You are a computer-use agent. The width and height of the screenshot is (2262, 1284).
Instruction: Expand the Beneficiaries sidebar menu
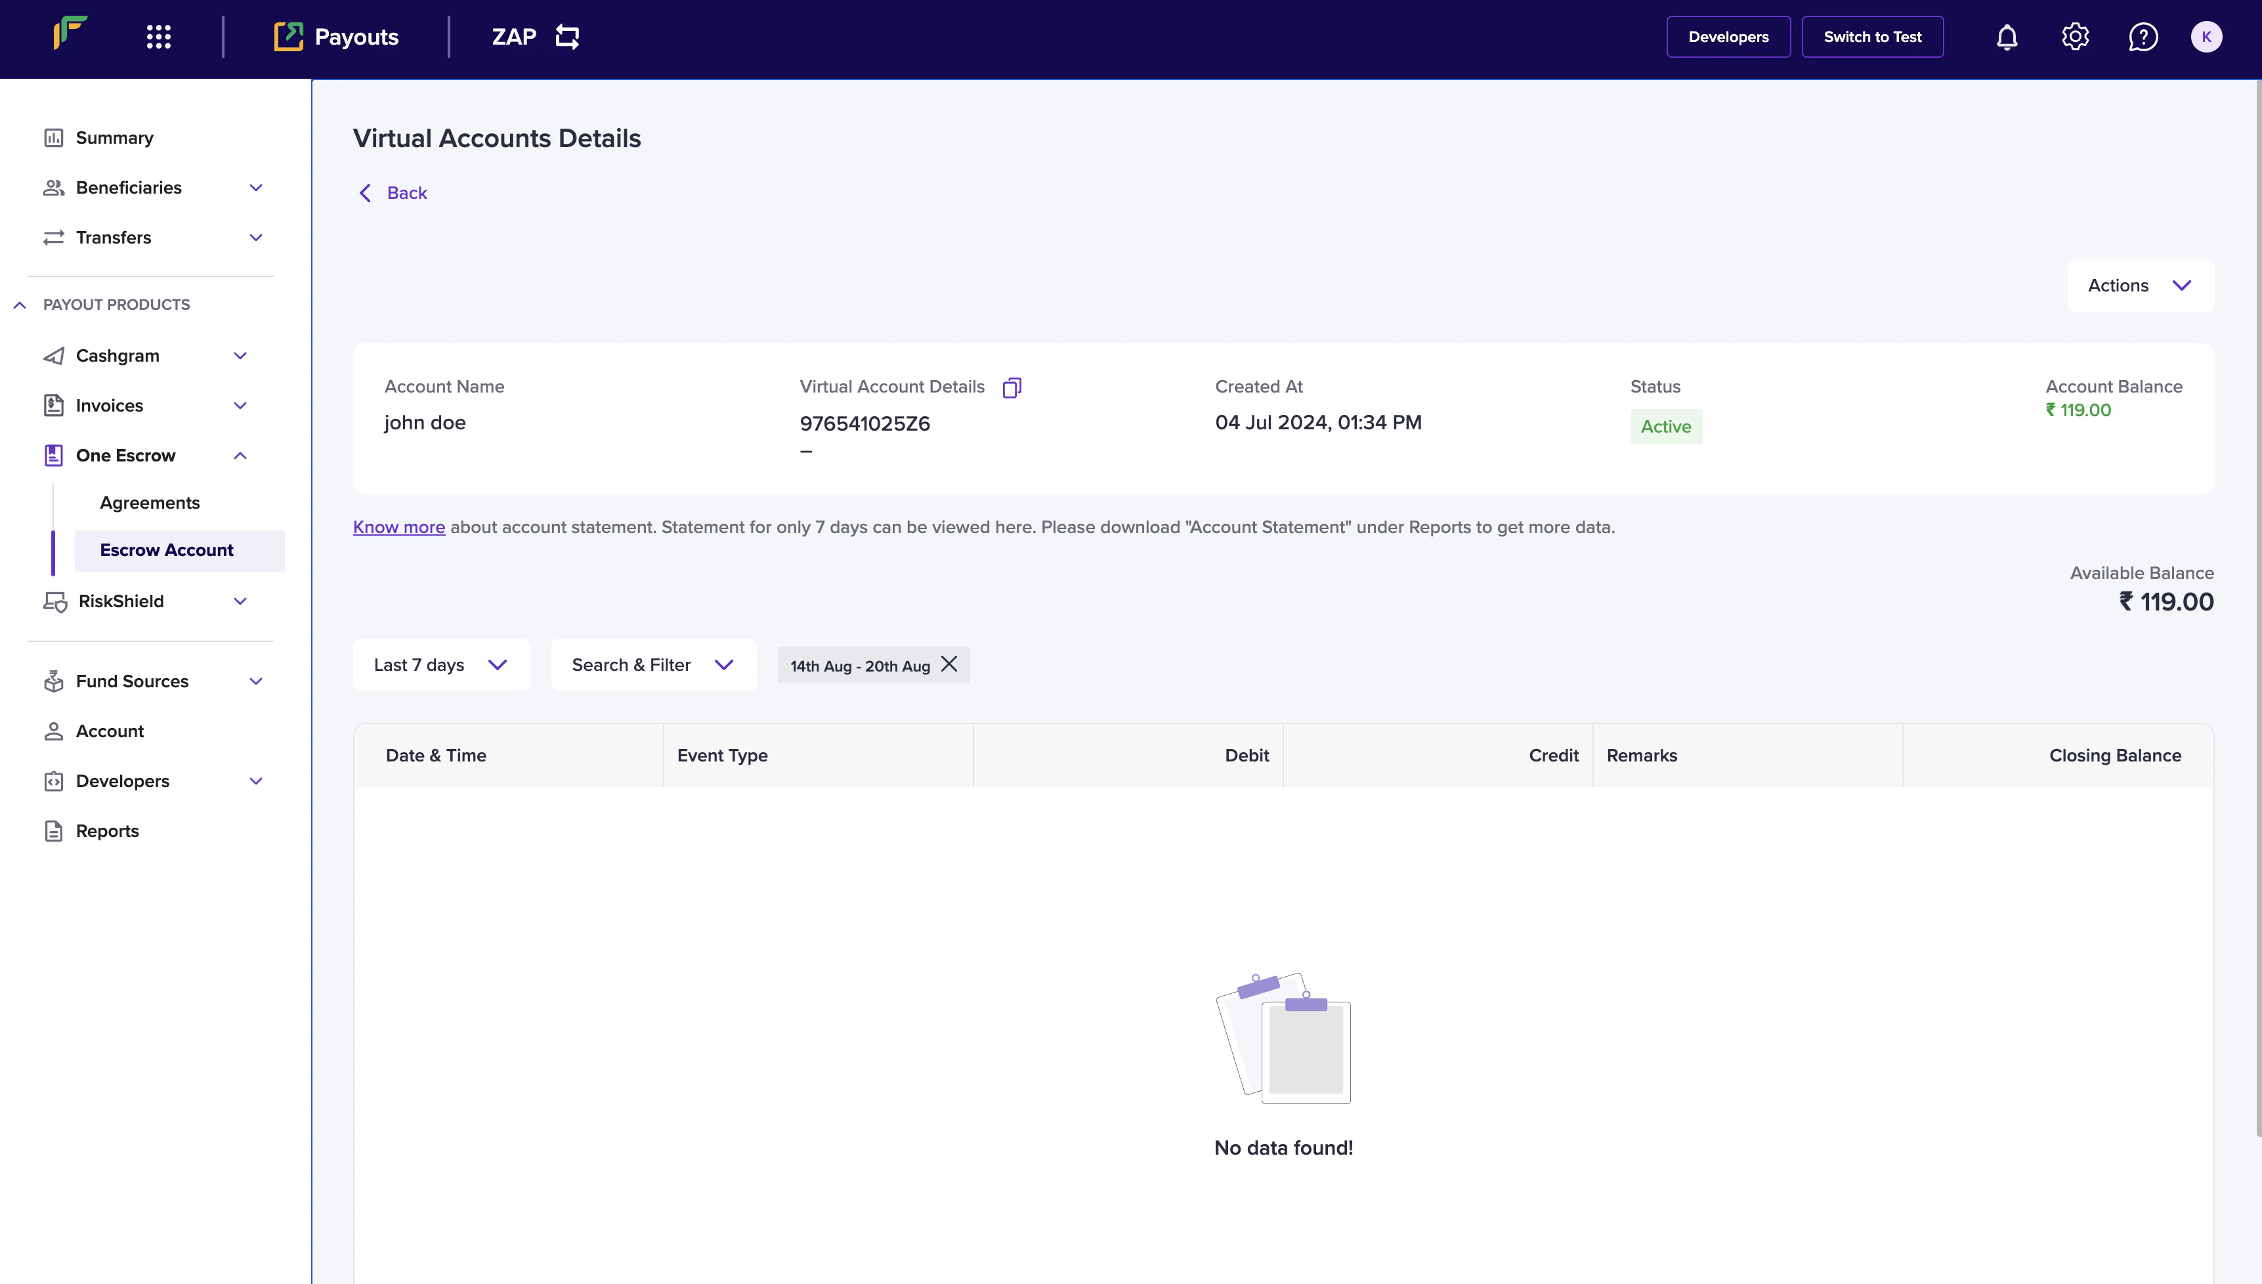pyautogui.click(x=255, y=188)
